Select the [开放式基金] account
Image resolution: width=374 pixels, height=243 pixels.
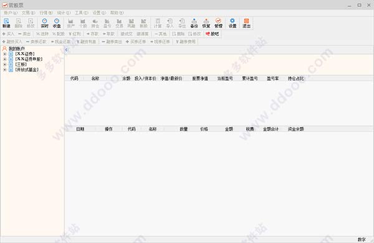point(27,70)
